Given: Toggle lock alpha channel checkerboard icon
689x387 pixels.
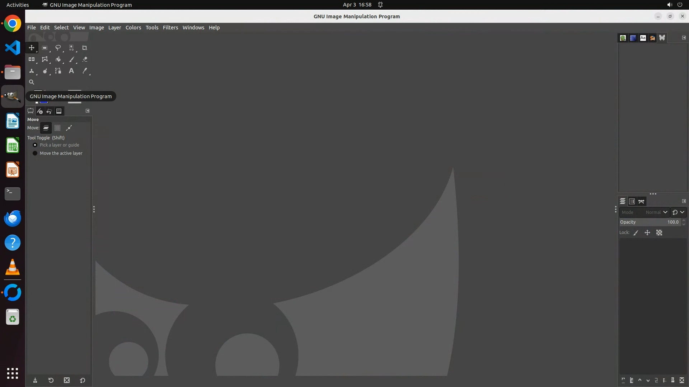Looking at the screenshot, I should pyautogui.click(x=659, y=233).
